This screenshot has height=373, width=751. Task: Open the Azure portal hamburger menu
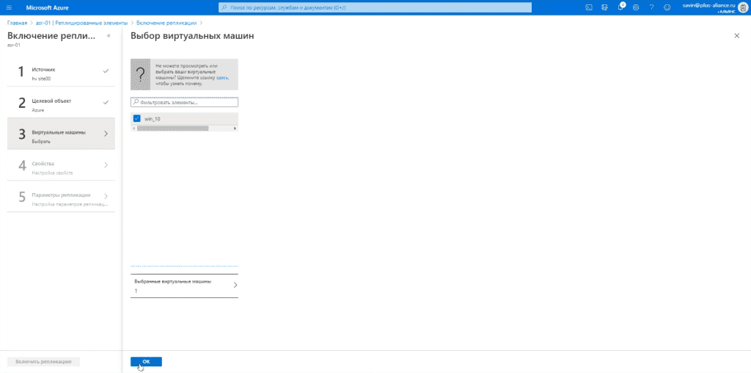[9, 7]
